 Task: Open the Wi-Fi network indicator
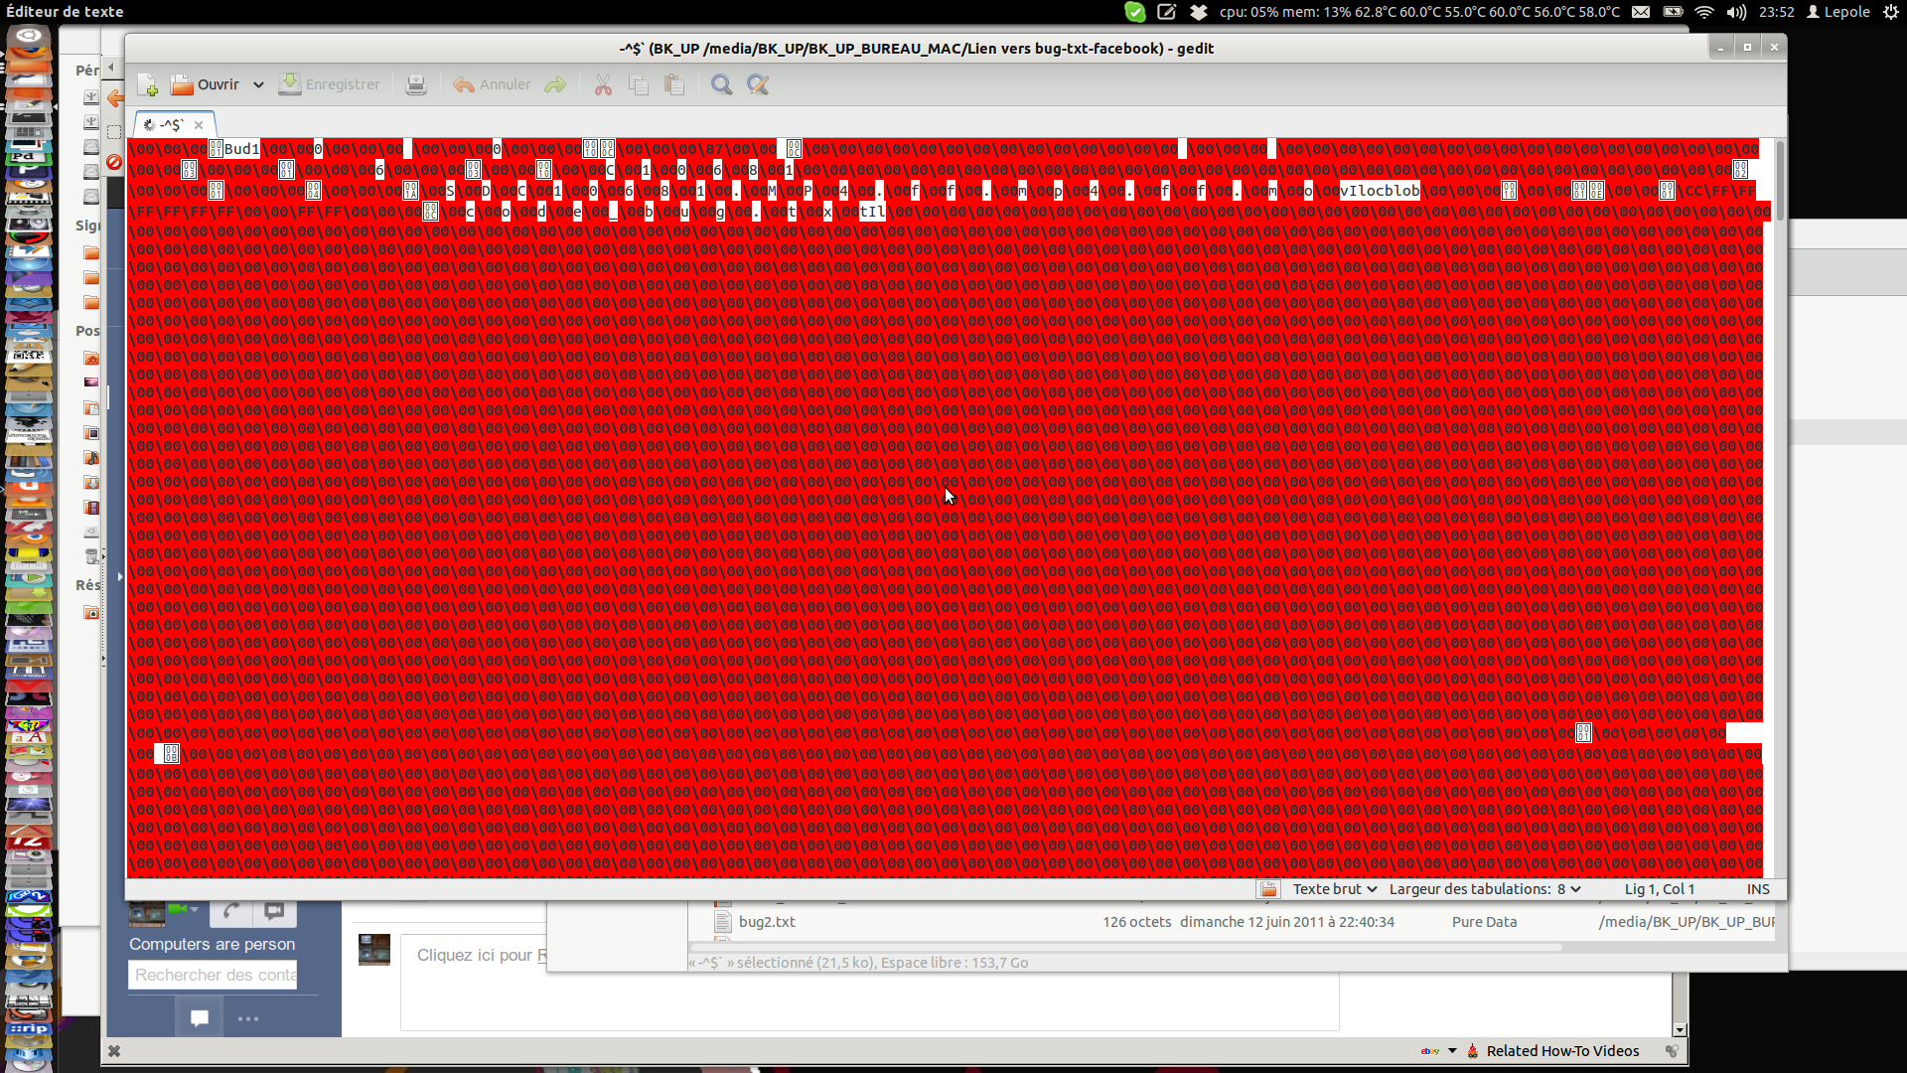tap(1704, 12)
